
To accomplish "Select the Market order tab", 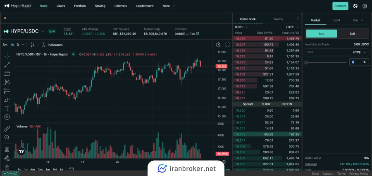I will pos(315,20).
